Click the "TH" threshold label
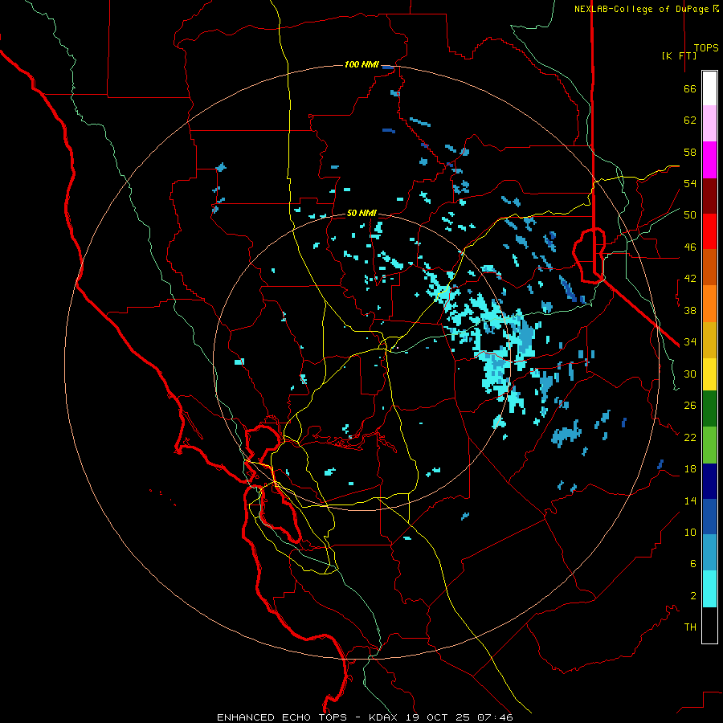The image size is (723, 723). (690, 627)
